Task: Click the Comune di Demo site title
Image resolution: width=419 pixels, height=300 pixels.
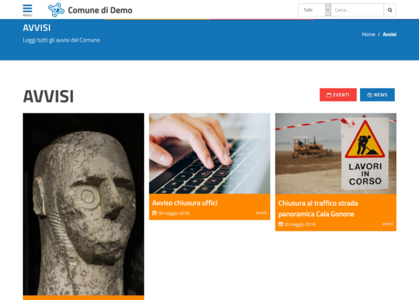Action: [x=100, y=10]
